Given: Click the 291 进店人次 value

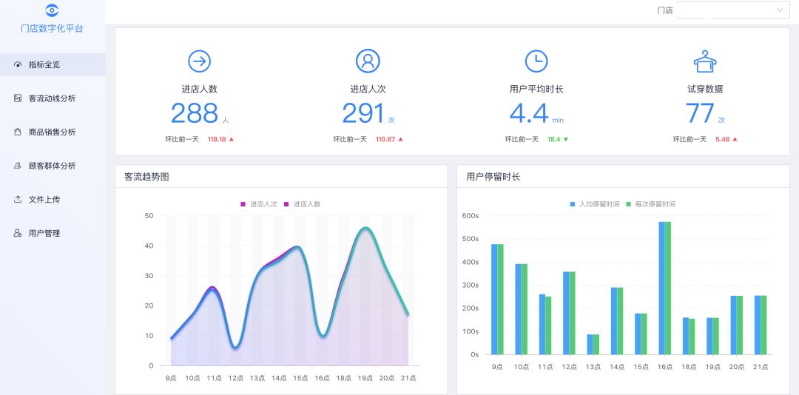Looking at the screenshot, I should click(363, 113).
